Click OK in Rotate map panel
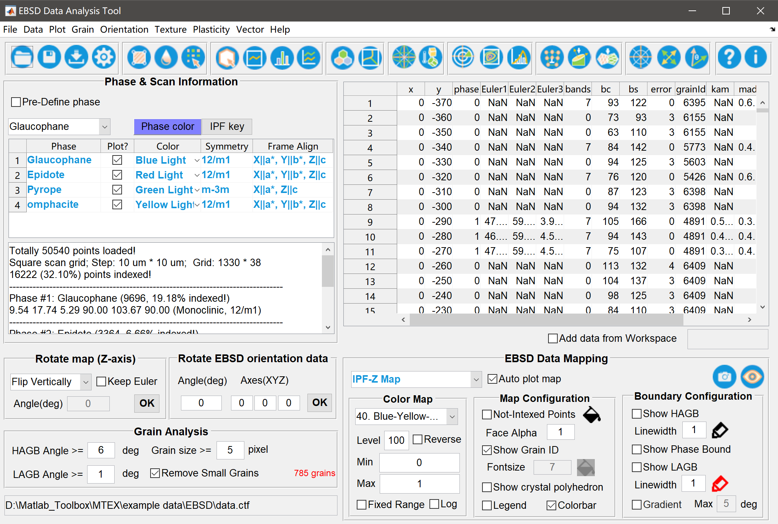 click(x=147, y=403)
